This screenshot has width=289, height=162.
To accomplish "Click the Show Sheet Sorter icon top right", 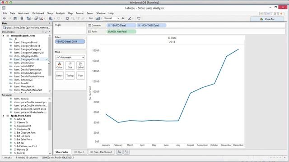I will pyautogui.click(x=268, y=13).
